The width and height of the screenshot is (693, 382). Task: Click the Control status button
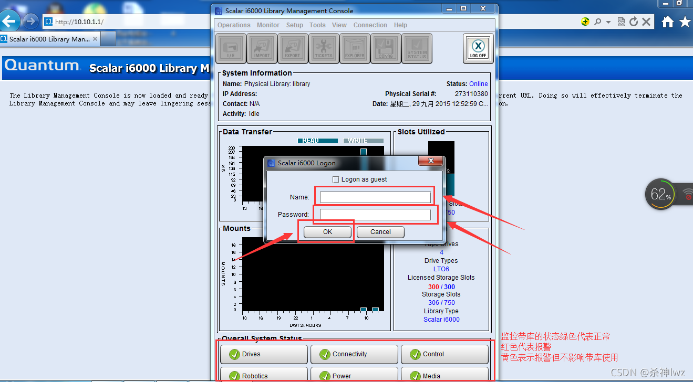pos(444,354)
